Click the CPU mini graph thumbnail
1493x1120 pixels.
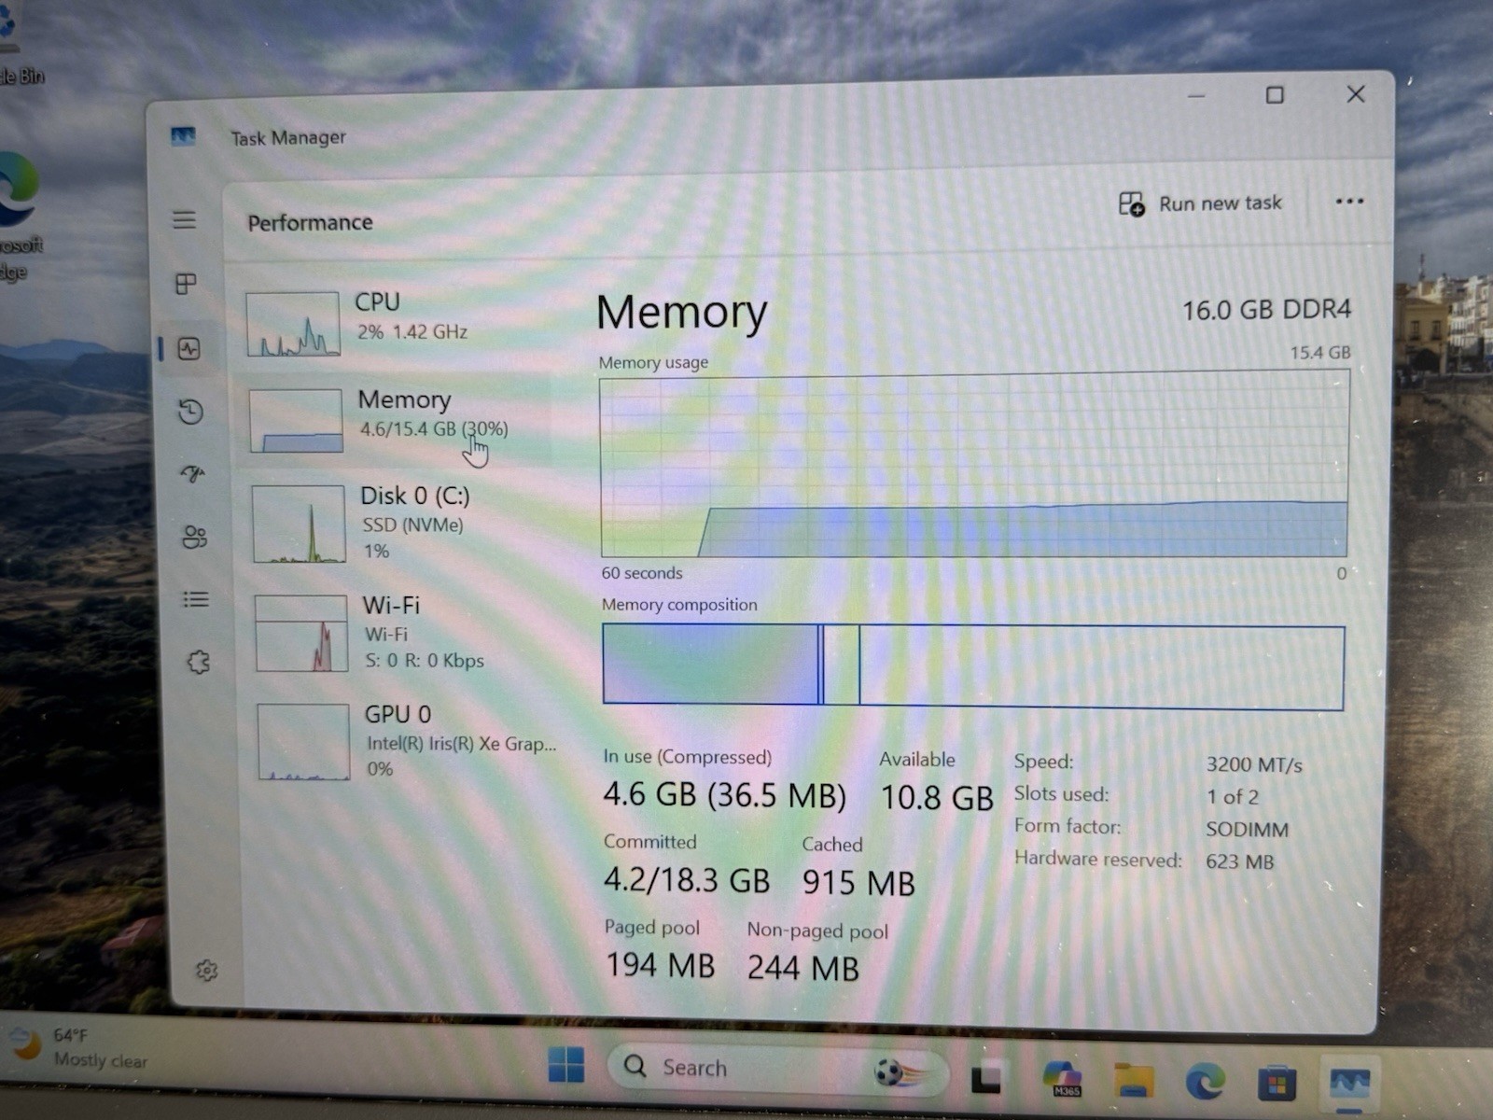[x=293, y=324]
